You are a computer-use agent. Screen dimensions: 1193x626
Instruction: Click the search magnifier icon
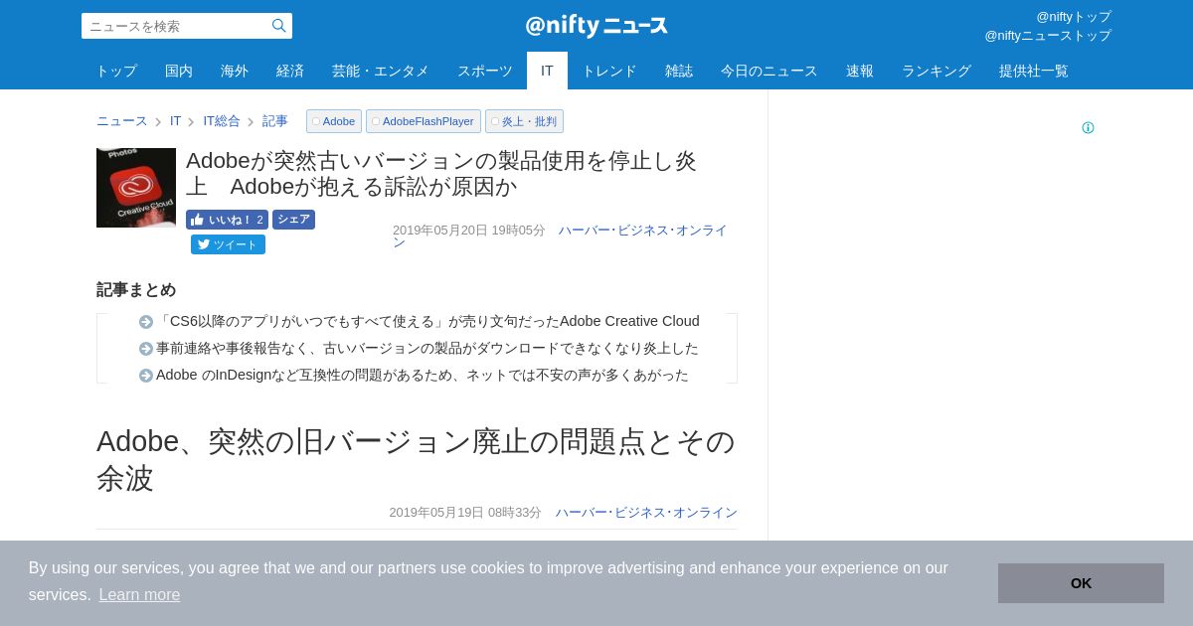[x=278, y=26]
